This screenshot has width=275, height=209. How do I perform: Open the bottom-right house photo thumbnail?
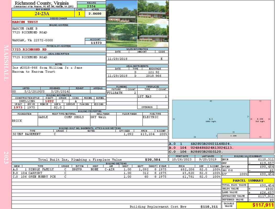coord(153,36)
